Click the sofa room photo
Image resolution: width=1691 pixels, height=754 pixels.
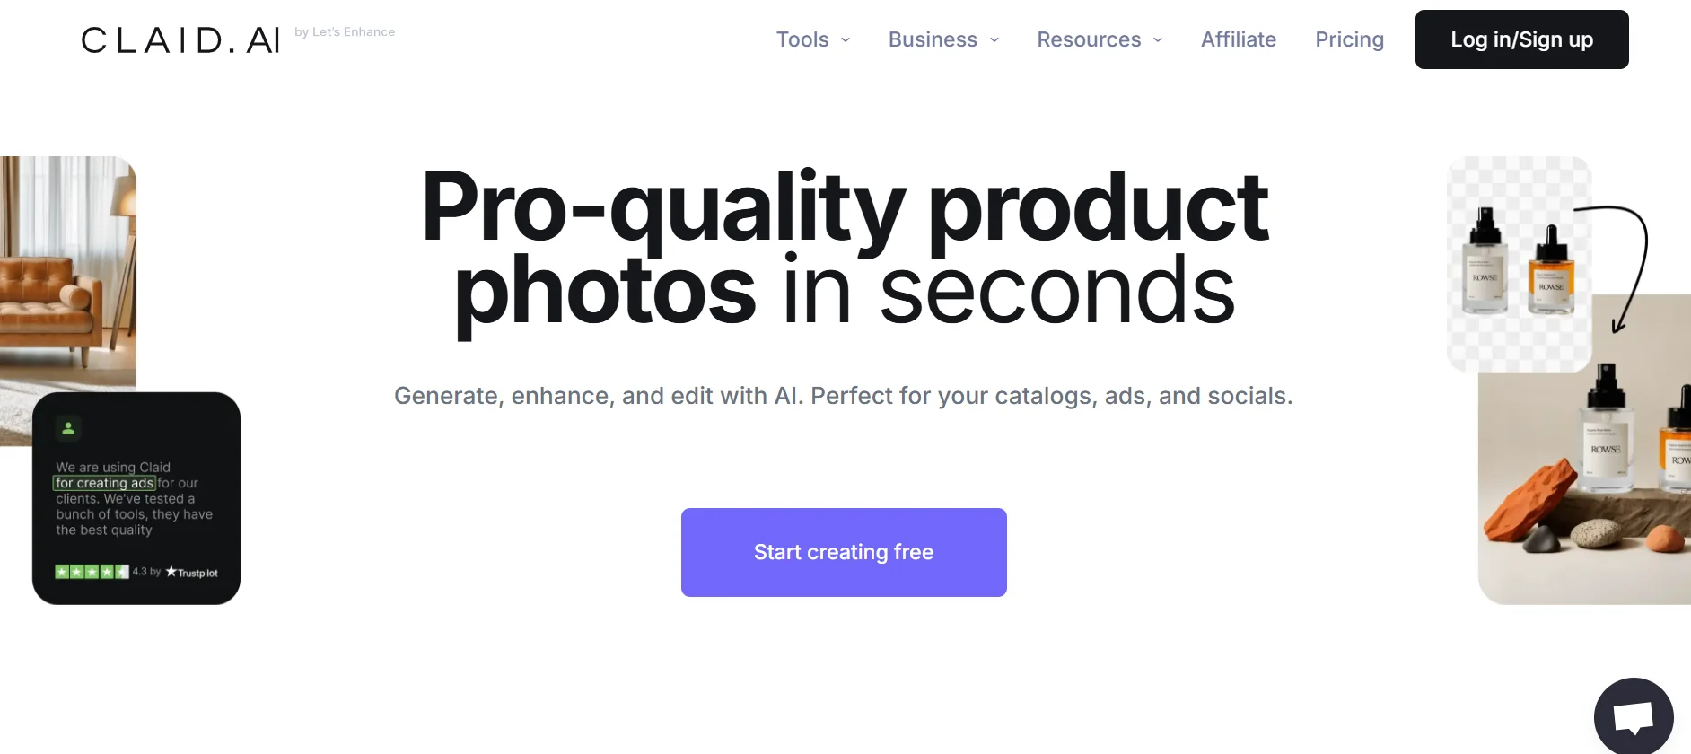(x=67, y=269)
